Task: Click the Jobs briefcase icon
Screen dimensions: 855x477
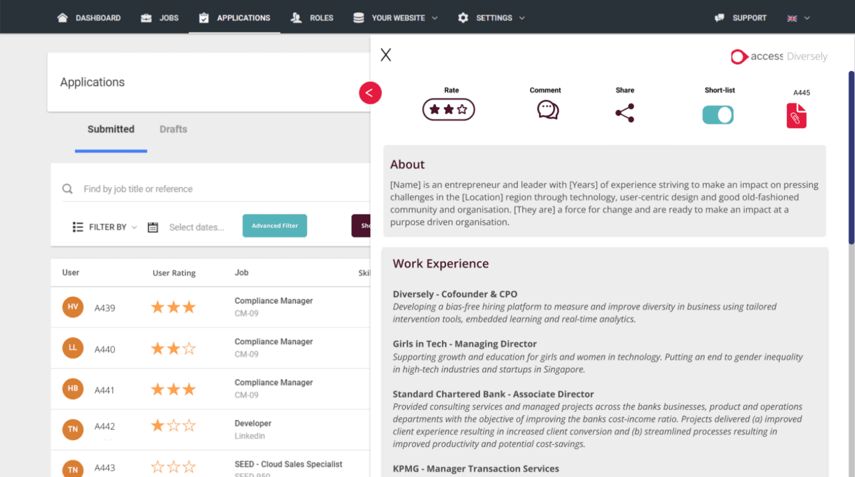Action: coord(146,18)
